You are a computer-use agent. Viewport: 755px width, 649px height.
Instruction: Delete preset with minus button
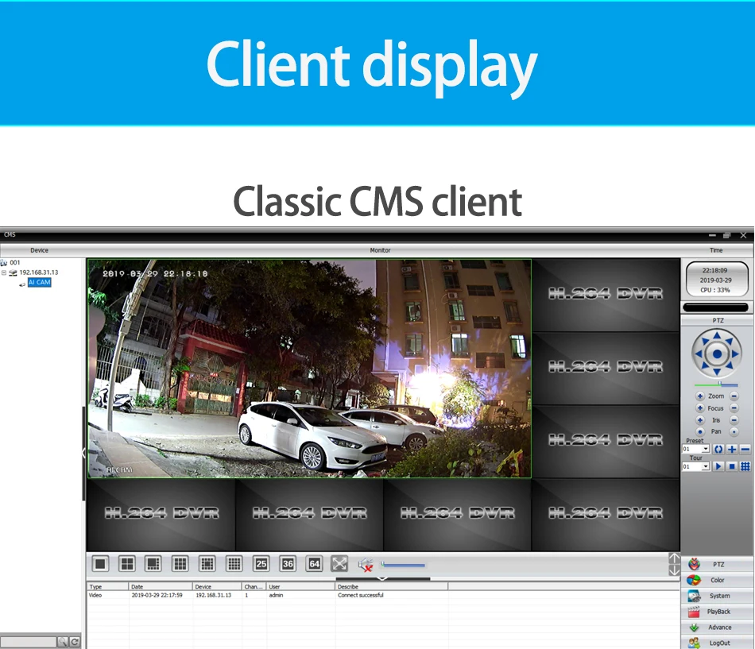[x=745, y=449]
